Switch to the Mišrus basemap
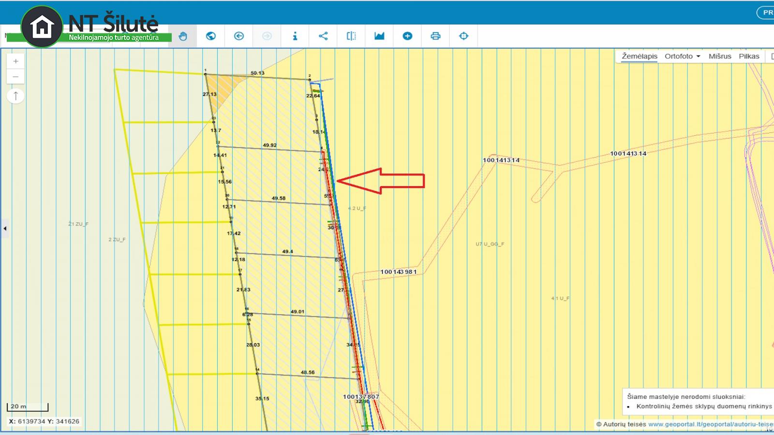Image resolution: width=774 pixels, height=435 pixels. coord(720,56)
